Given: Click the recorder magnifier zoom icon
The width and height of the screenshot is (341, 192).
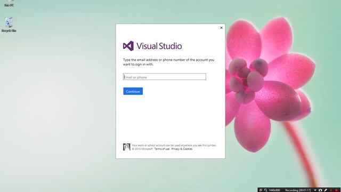Looking at the screenshot, I should point(265,190).
